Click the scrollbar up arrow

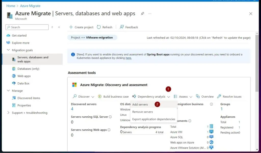(257, 34)
